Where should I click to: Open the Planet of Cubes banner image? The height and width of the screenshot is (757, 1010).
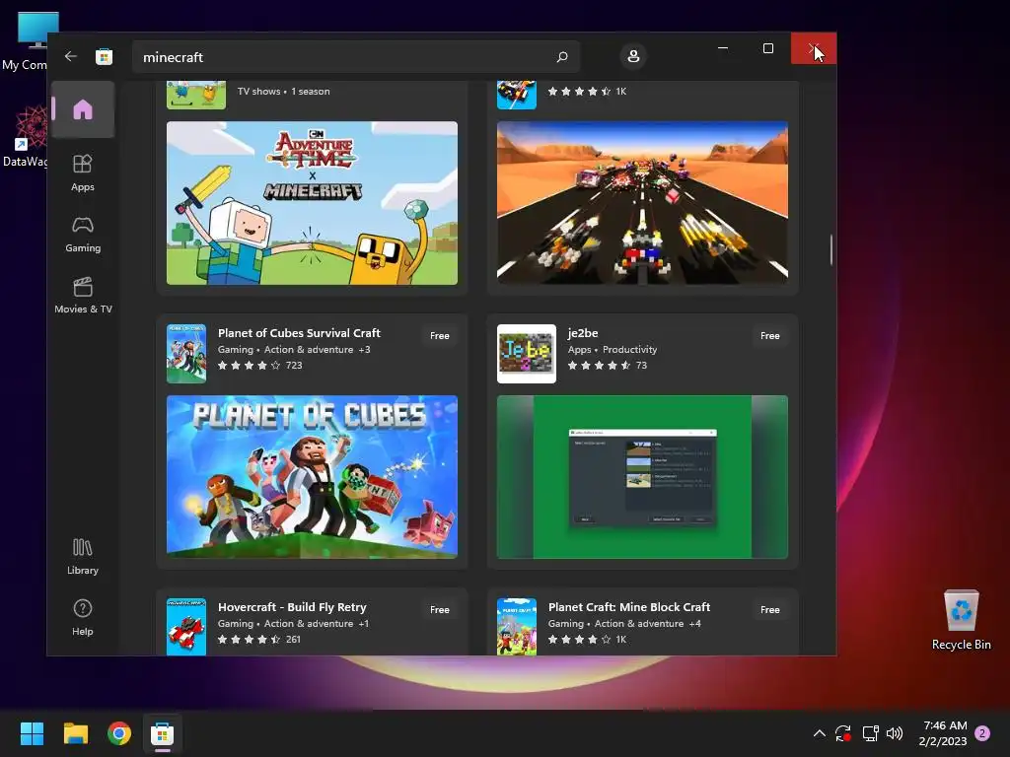[313, 477]
